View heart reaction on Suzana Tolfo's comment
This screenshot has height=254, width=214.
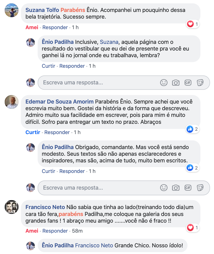(193, 24)
